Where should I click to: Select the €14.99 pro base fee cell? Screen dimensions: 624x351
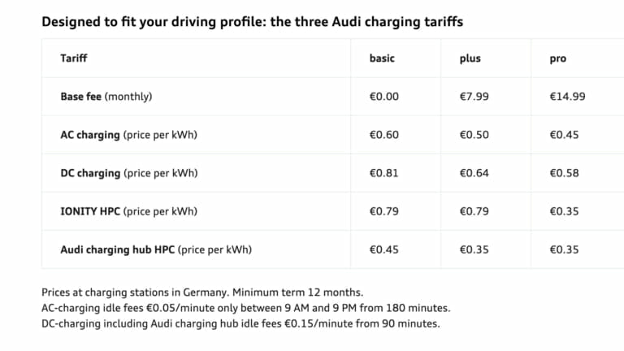[567, 97]
